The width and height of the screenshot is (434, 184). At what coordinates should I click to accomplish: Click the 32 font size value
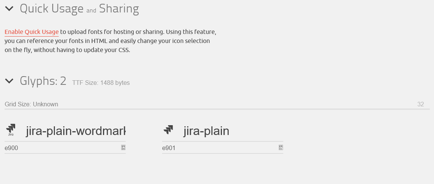pos(420,104)
